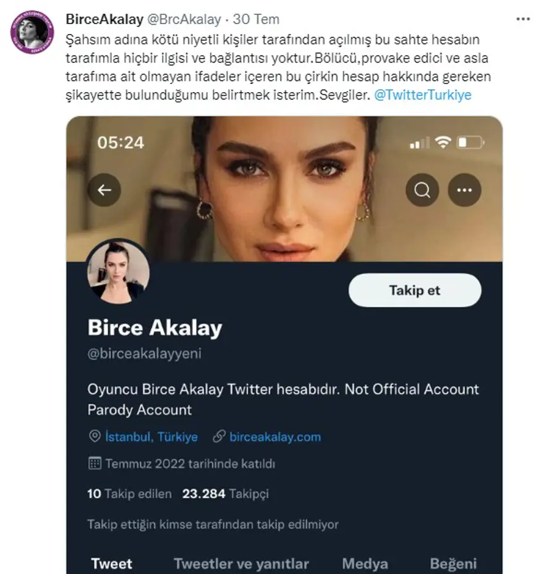This screenshot has height=574, width=544.
Task: Click the calendar icon beside join date
Action: tap(95, 463)
